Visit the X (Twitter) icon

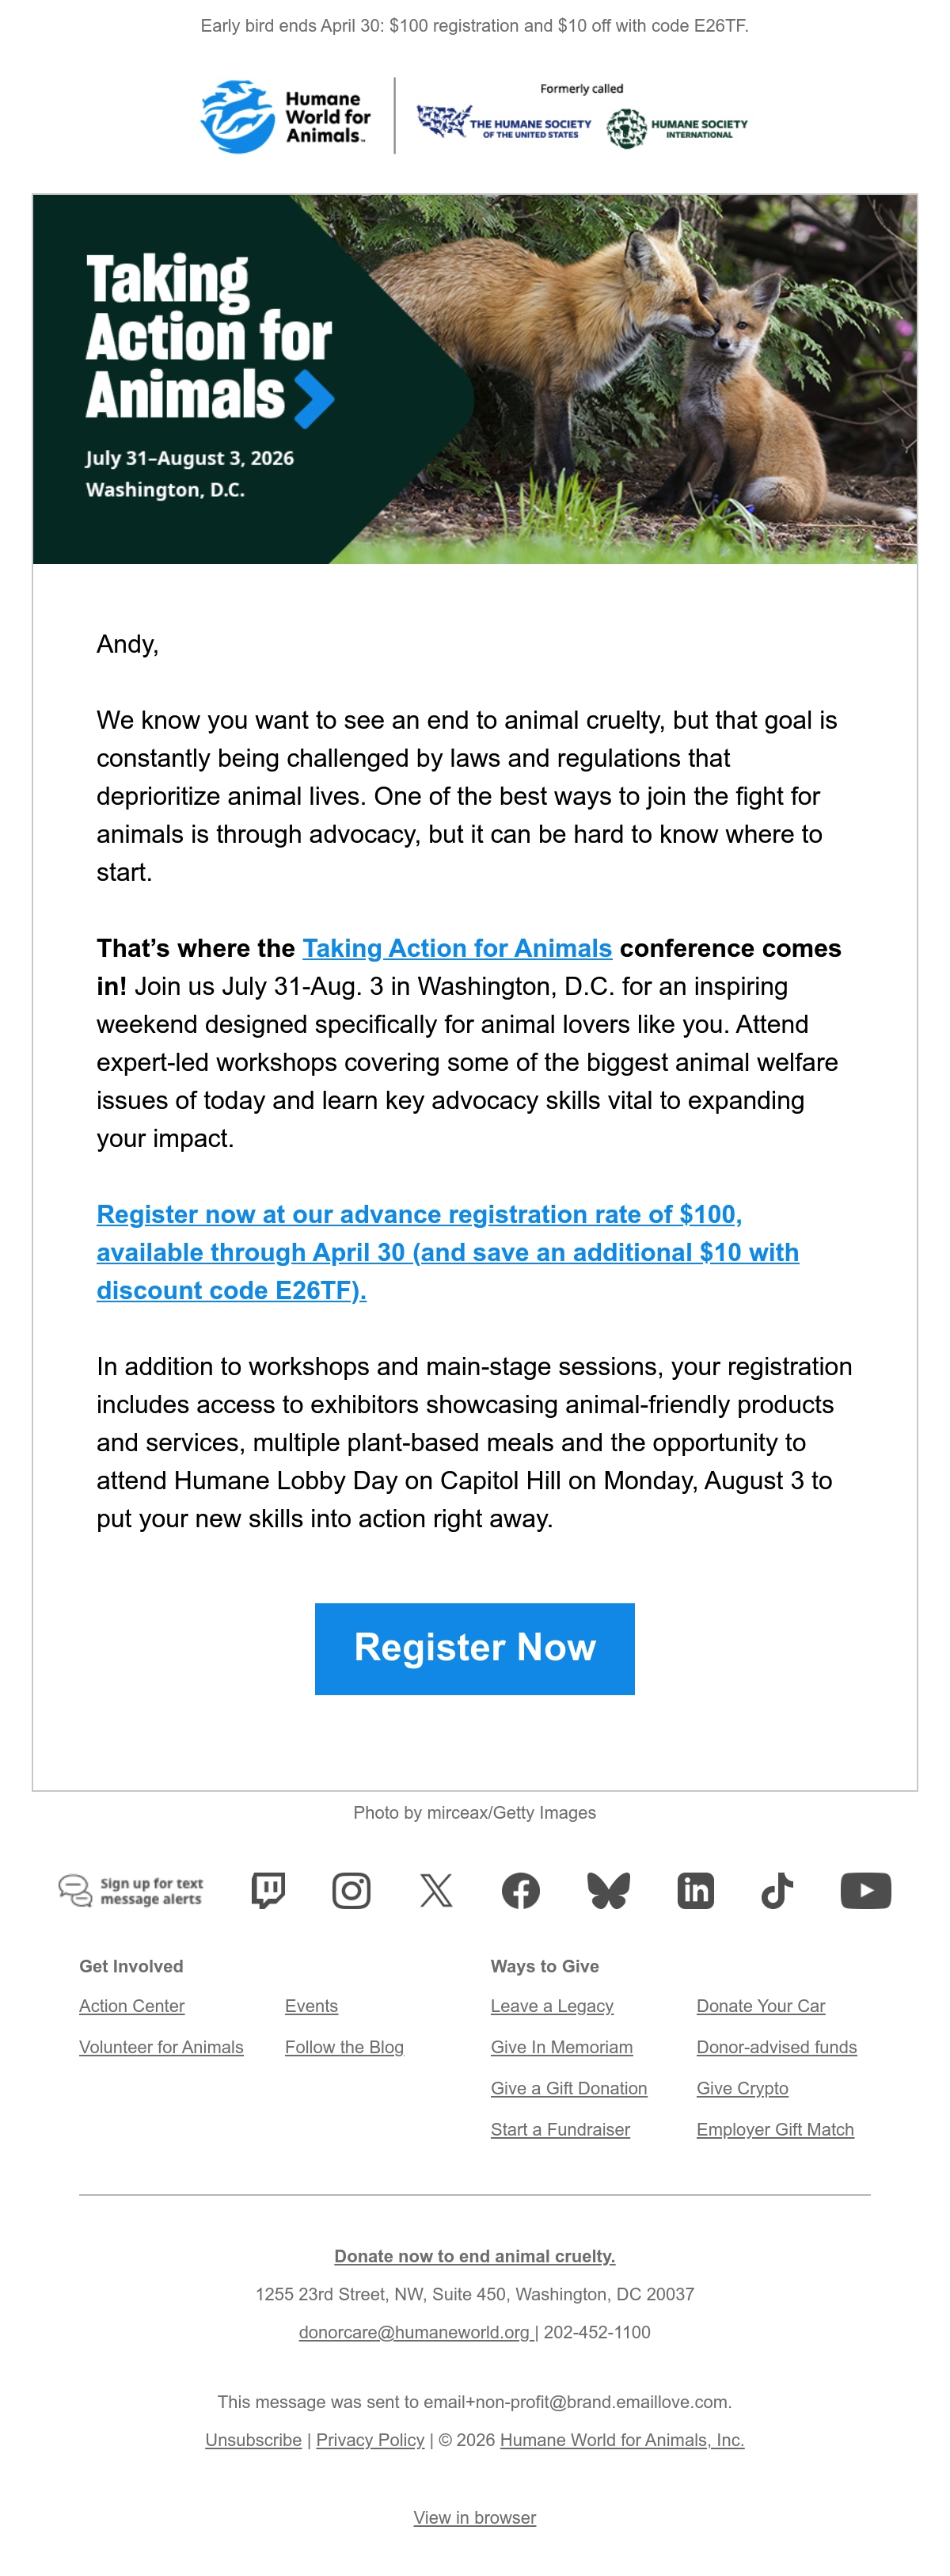click(x=436, y=1890)
